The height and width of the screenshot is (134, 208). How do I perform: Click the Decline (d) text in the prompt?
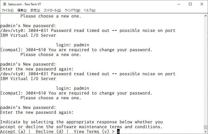pyautogui.click(x=50, y=132)
